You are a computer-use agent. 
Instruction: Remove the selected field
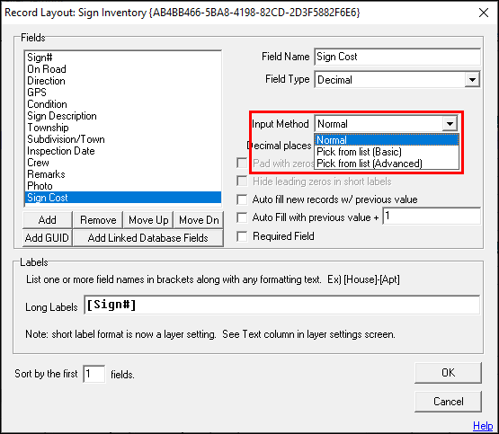coord(98,220)
